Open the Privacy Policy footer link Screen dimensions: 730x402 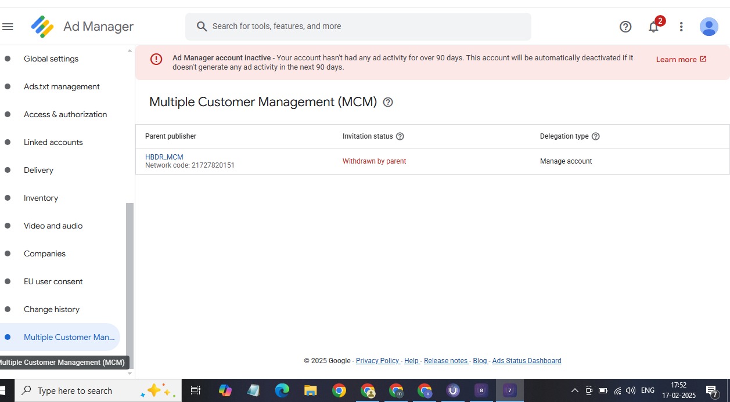point(378,361)
